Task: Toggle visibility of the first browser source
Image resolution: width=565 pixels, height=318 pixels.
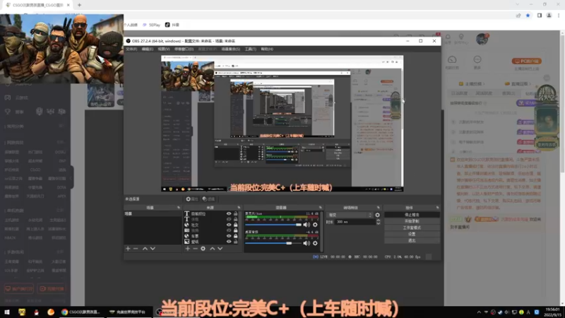Action: point(229,225)
